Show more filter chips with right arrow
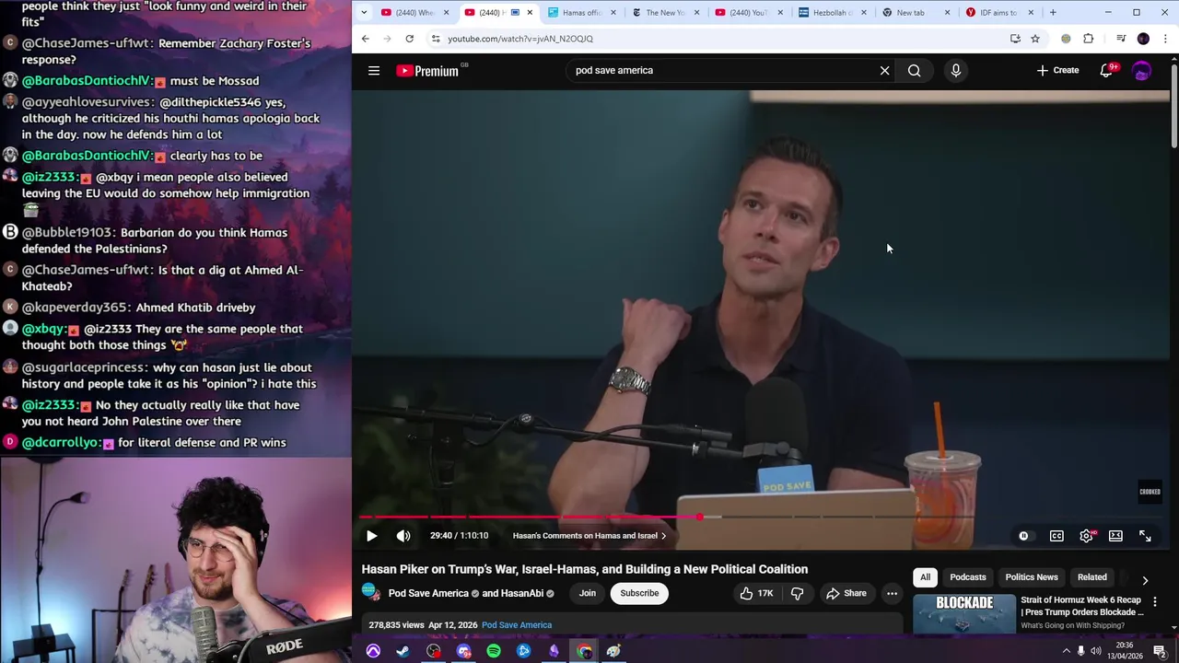The width and height of the screenshot is (1179, 663). [1145, 580]
